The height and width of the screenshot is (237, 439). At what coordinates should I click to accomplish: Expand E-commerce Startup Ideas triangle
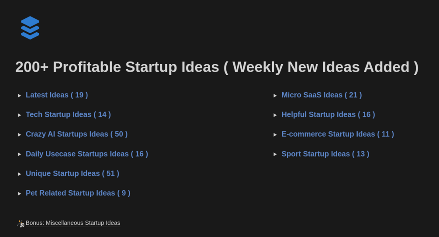(x=275, y=135)
